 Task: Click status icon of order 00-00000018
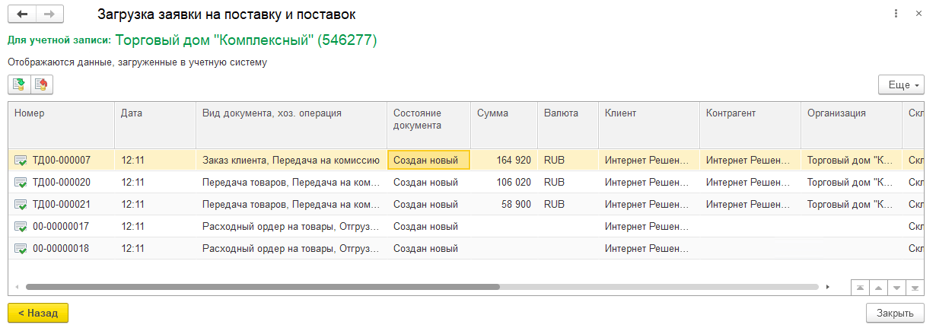[x=21, y=249]
